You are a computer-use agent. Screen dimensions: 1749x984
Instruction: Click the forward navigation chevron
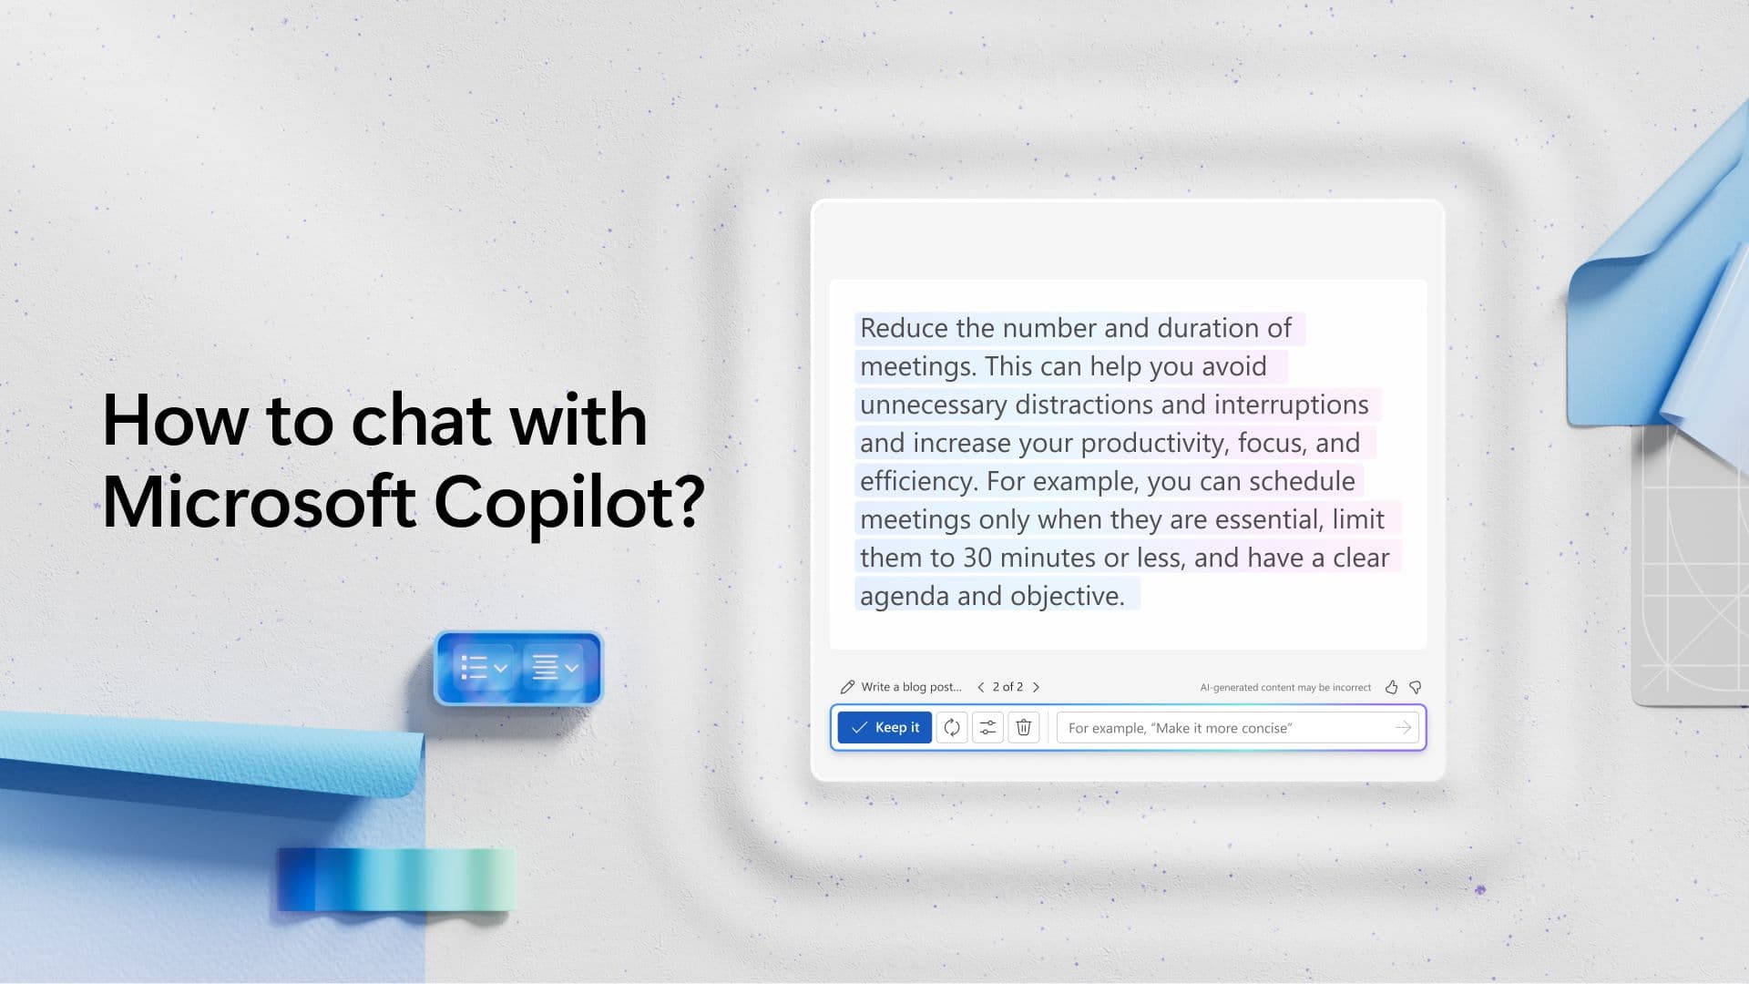click(1036, 686)
